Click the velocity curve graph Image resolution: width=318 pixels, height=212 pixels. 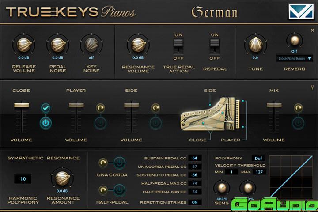tap(291, 177)
